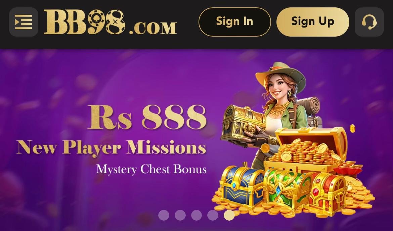The image size is (393, 231).
Task: Open the New Player Missions promotion
Action: coord(112,147)
